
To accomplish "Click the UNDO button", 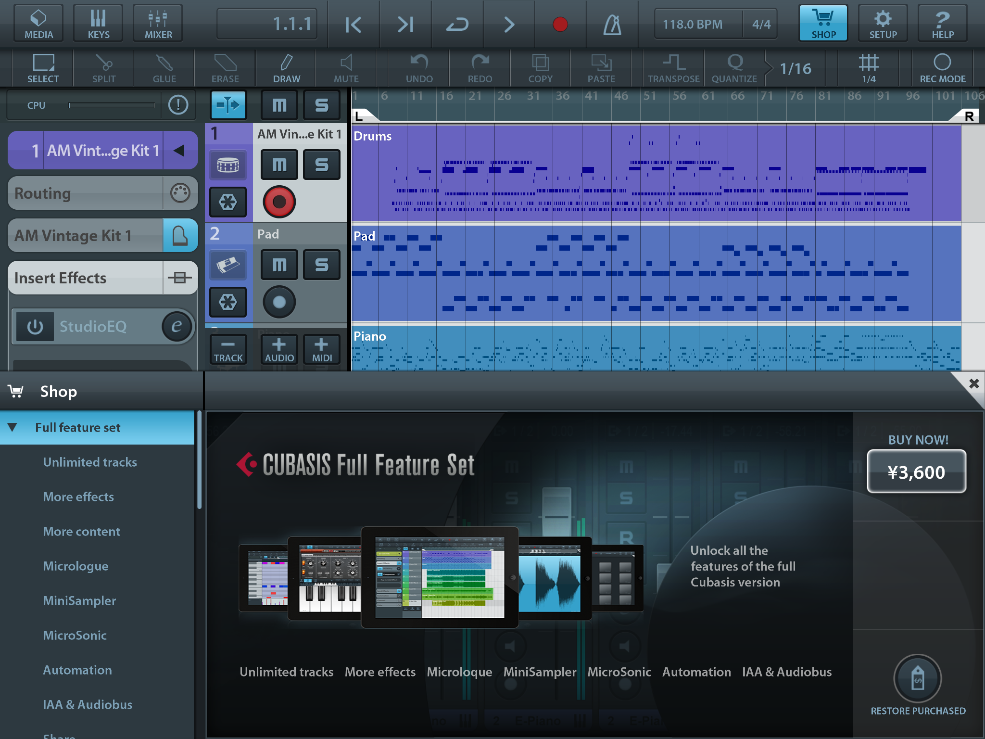I will tap(419, 68).
